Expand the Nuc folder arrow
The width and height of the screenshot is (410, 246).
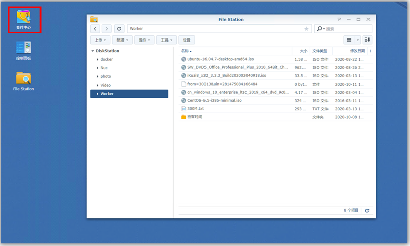pos(97,68)
